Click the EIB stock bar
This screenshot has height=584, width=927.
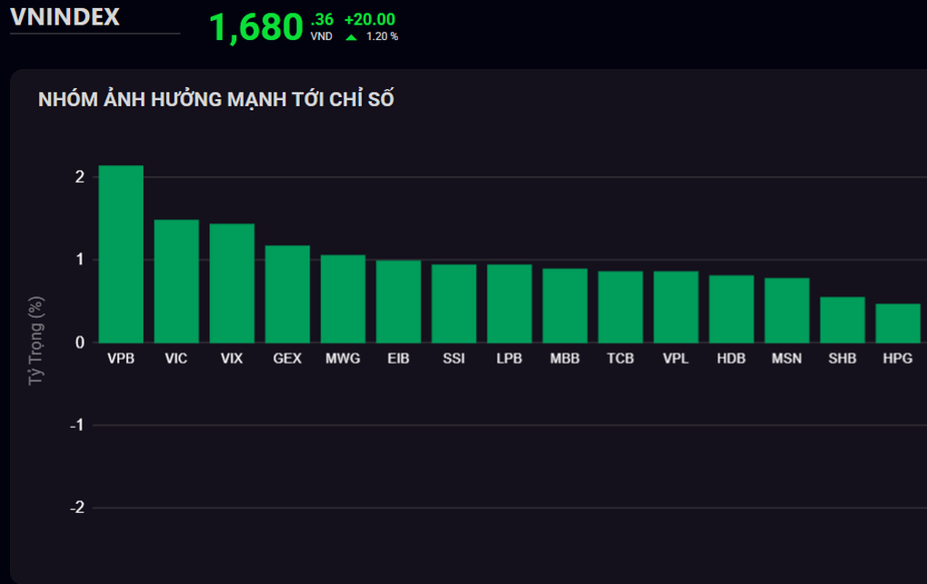(x=398, y=302)
